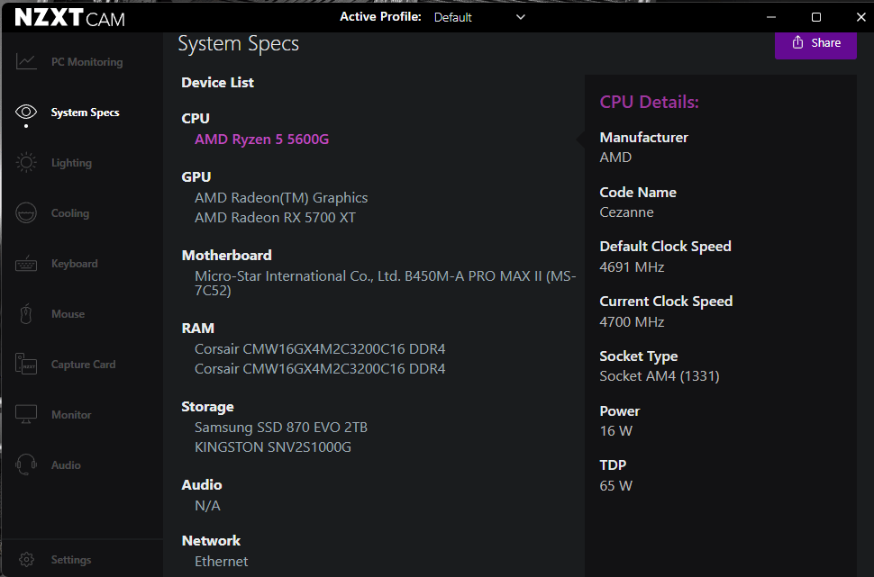Click the Lighting sun icon
The image size is (874, 577).
[x=26, y=163]
